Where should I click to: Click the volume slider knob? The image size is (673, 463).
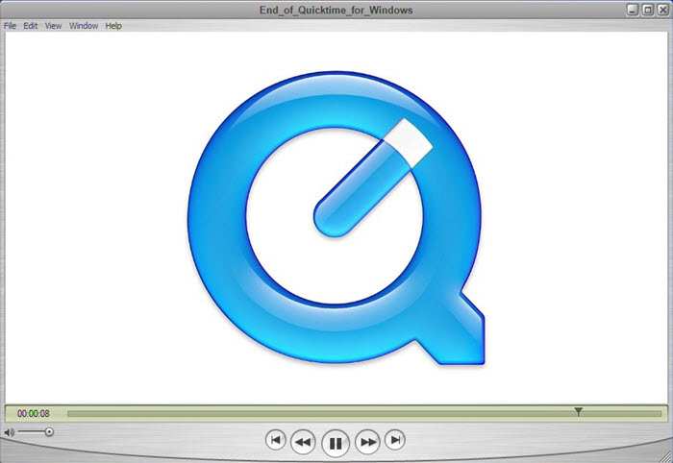click(49, 431)
